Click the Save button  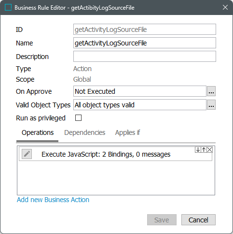point(162,220)
